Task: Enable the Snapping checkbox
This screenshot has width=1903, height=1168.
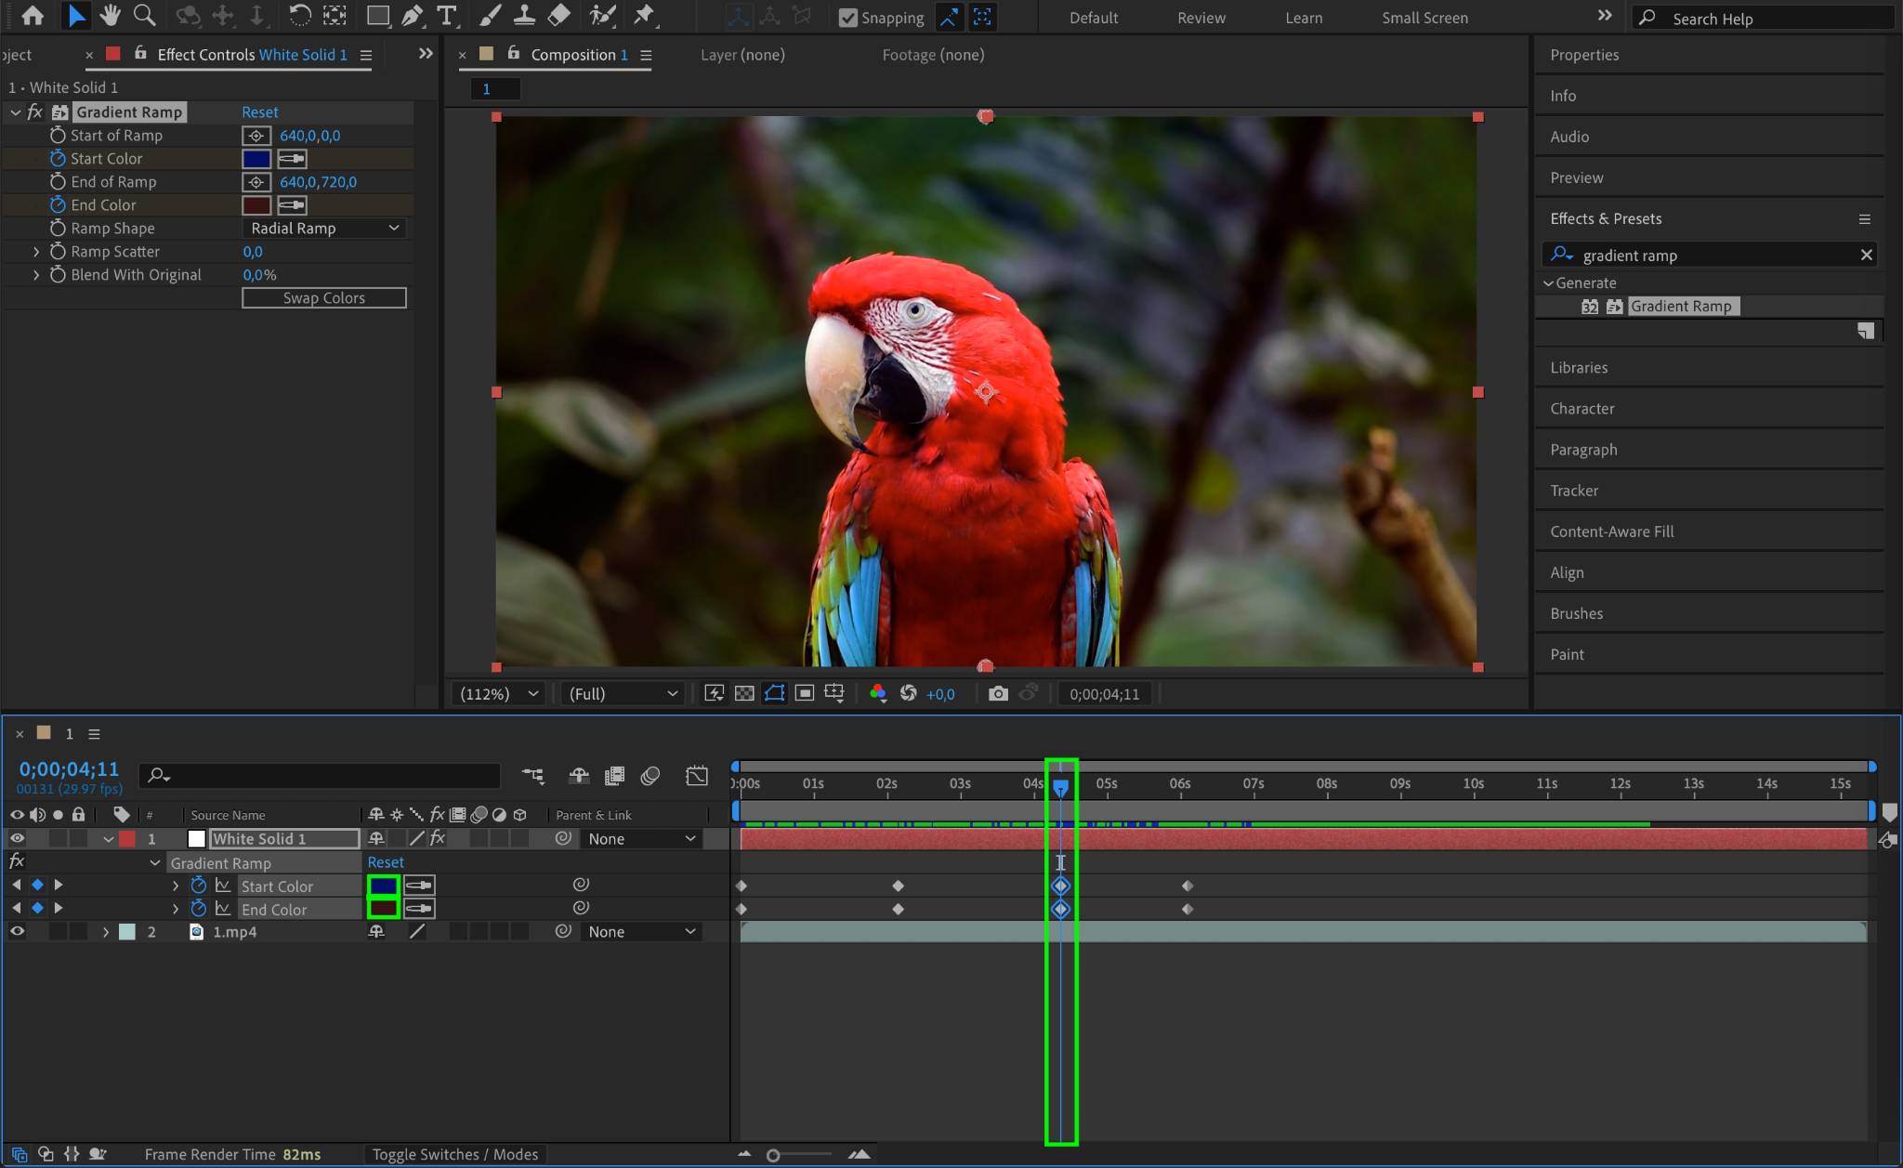Action: coord(847,18)
